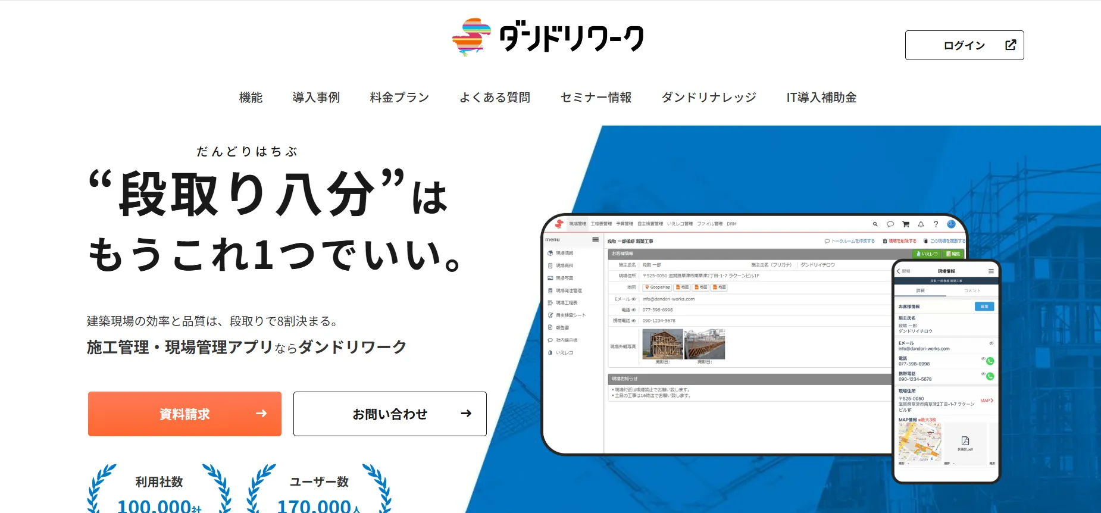This screenshot has width=1101, height=513.
Task: Open the blue user avatar icon
Action: coord(951,224)
